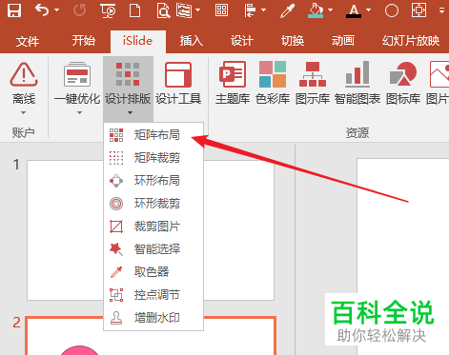Screen dimensions: 449x355
Task: Choose 环形裁剪 from the menu
Action: (153, 204)
